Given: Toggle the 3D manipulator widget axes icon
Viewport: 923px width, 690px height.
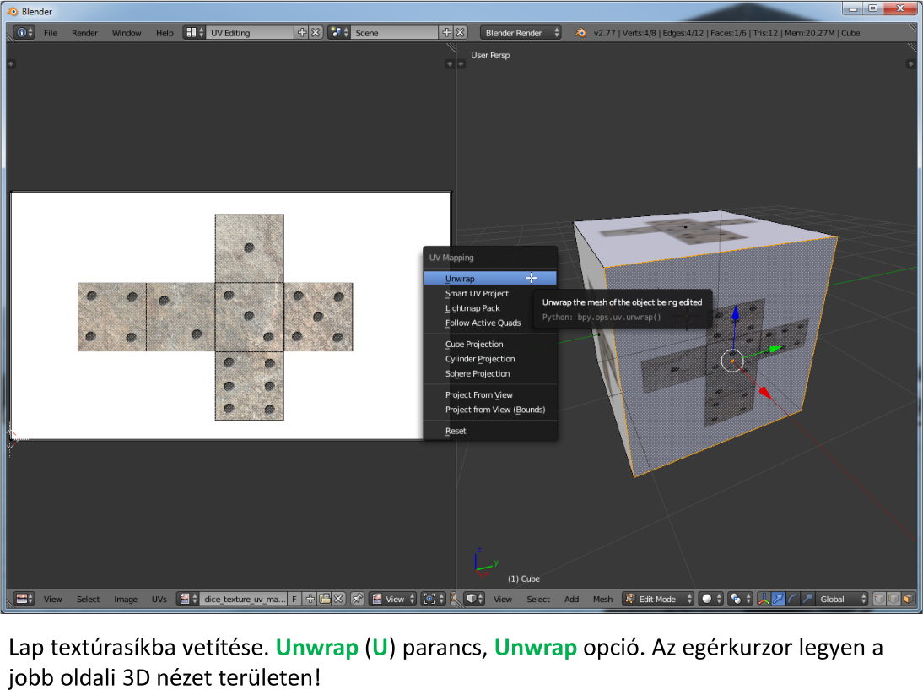Looking at the screenshot, I should point(764,599).
